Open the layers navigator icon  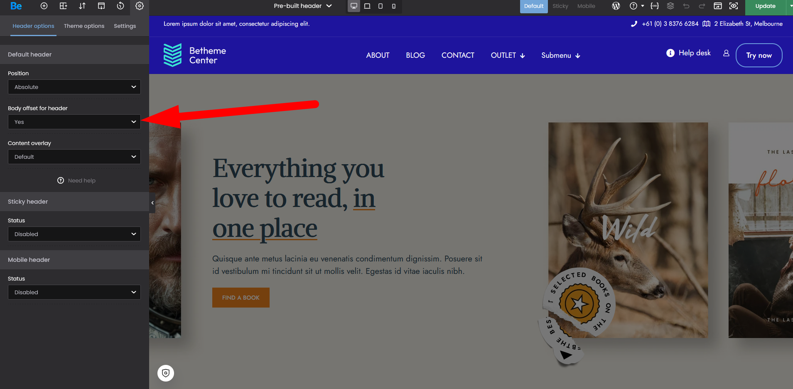pyautogui.click(x=670, y=6)
